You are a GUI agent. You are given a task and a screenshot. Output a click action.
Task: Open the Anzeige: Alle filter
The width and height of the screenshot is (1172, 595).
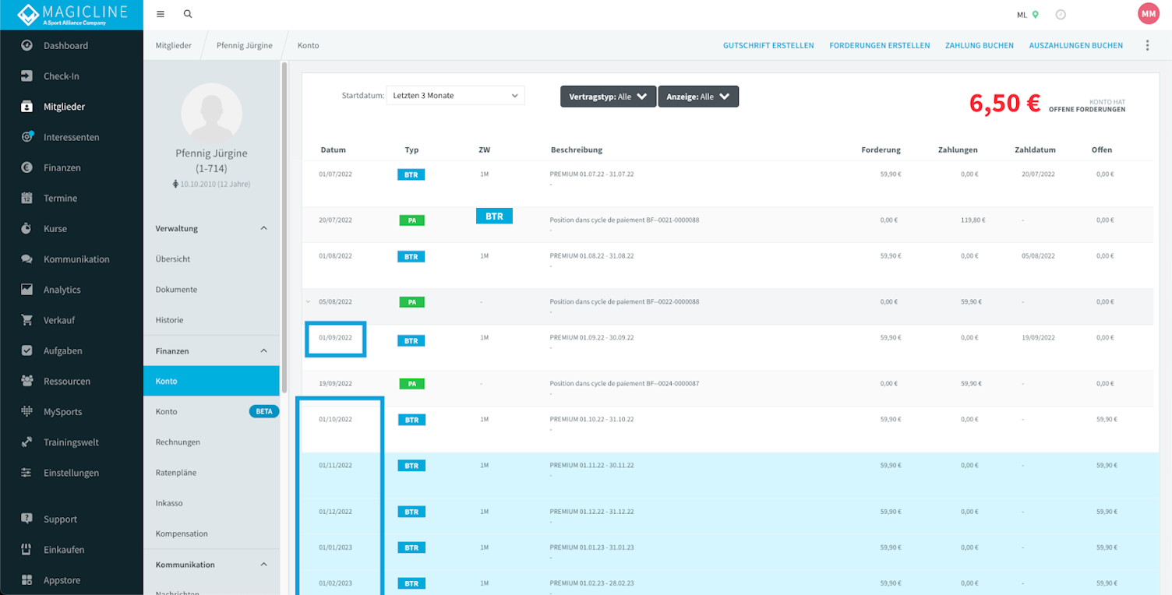(x=698, y=97)
